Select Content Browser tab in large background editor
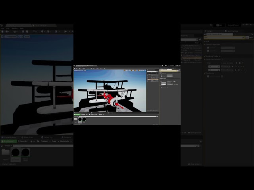Screen dimensions: 254x190 click(9, 137)
